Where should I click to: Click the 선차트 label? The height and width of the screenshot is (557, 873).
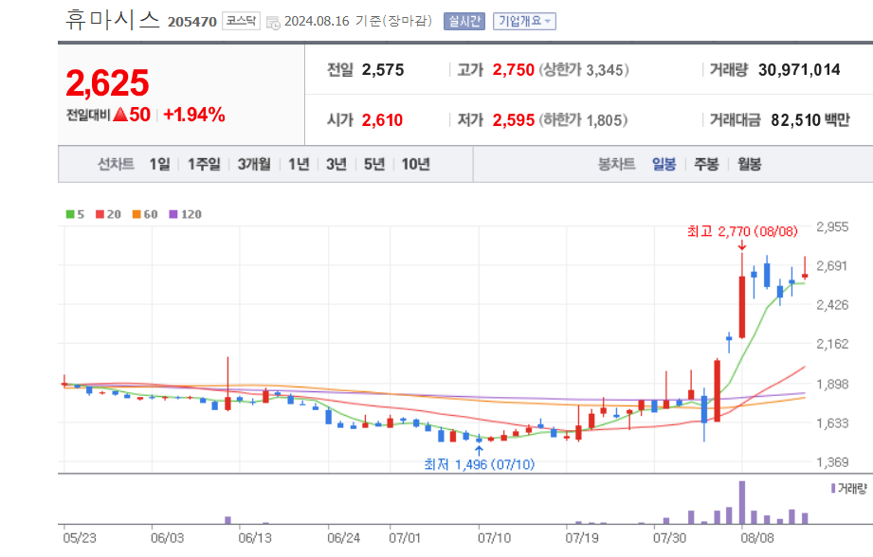click(x=116, y=164)
